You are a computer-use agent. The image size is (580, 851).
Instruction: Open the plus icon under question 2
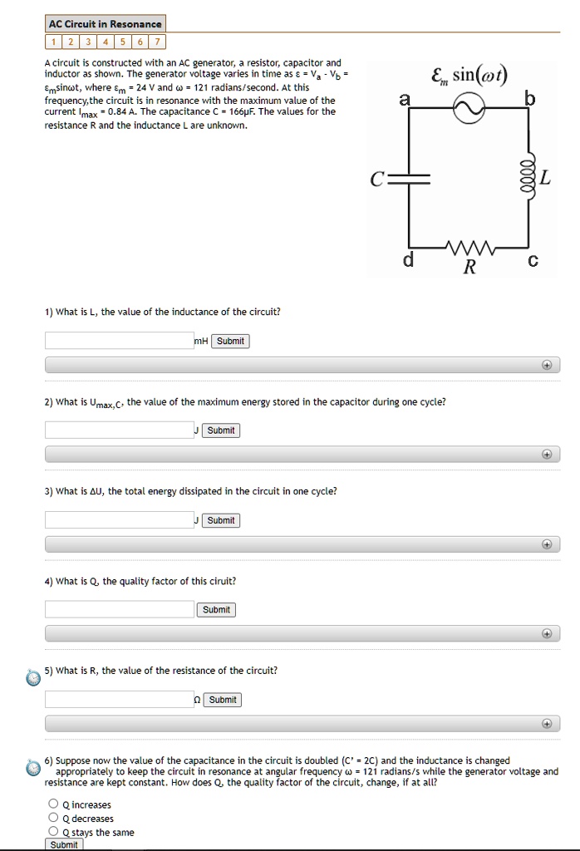tap(547, 454)
